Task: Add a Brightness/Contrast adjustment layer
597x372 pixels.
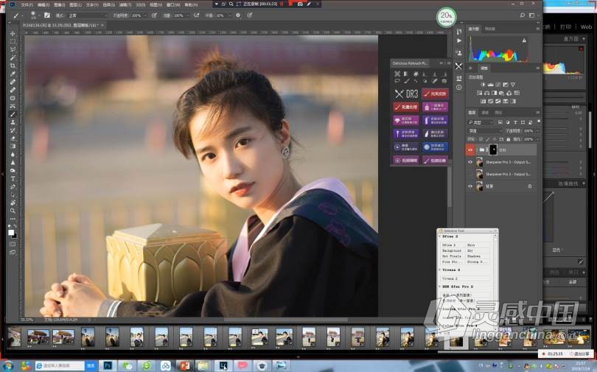Action: [483, 85]
